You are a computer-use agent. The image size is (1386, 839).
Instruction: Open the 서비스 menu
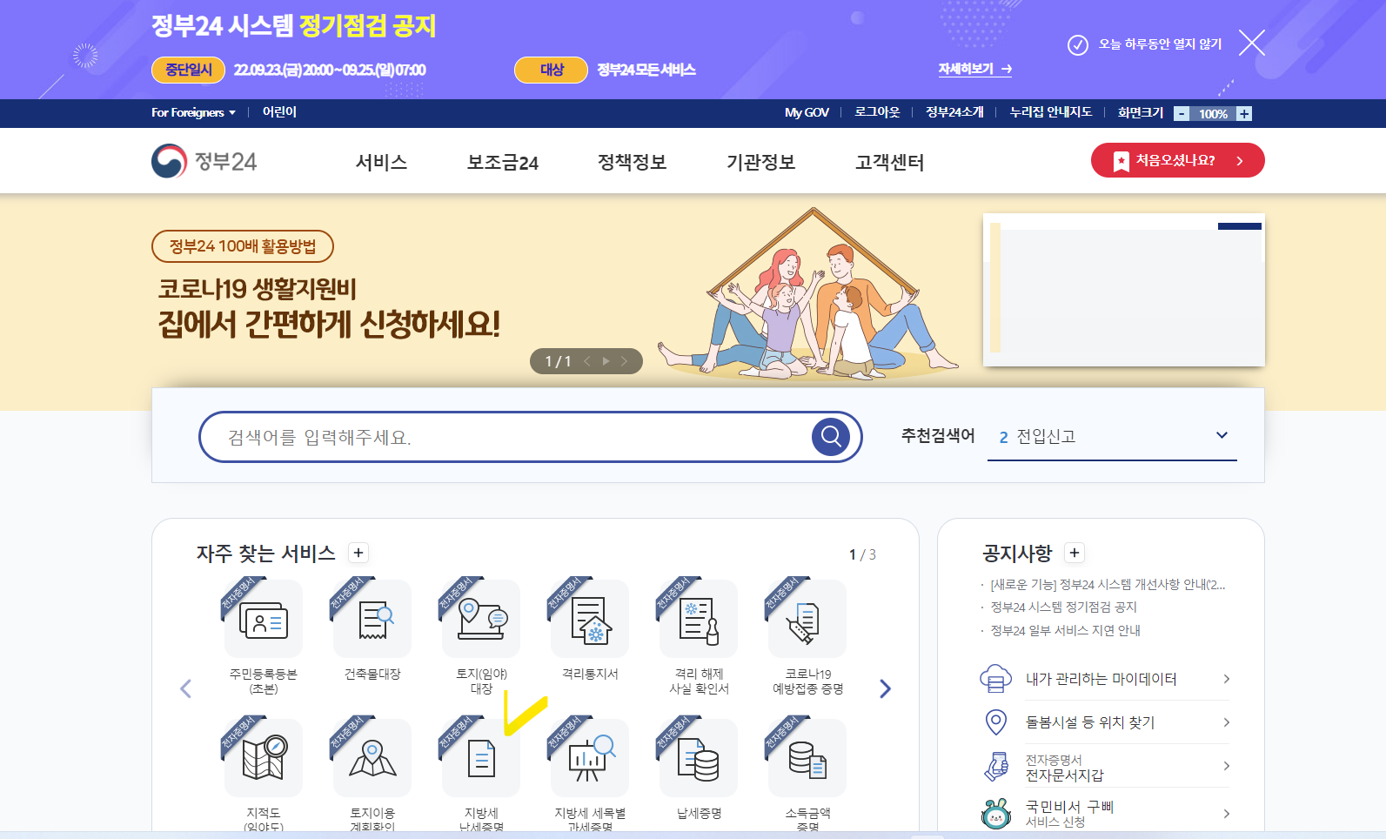click(381, 162)
